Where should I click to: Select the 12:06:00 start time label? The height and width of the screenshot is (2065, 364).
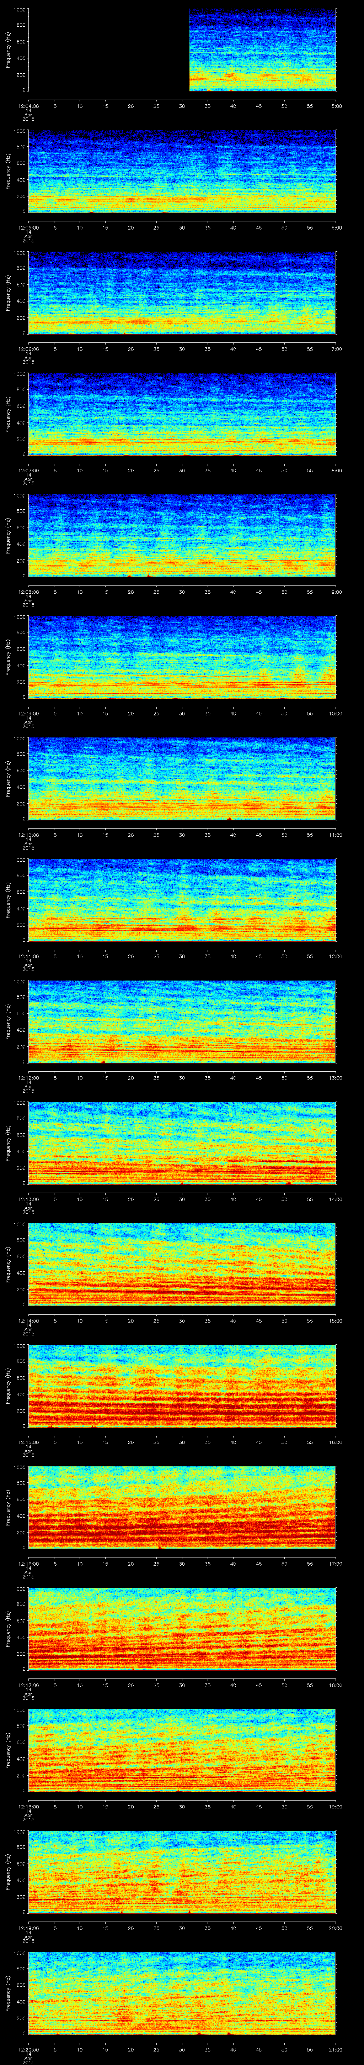click(x=28, y=348)
